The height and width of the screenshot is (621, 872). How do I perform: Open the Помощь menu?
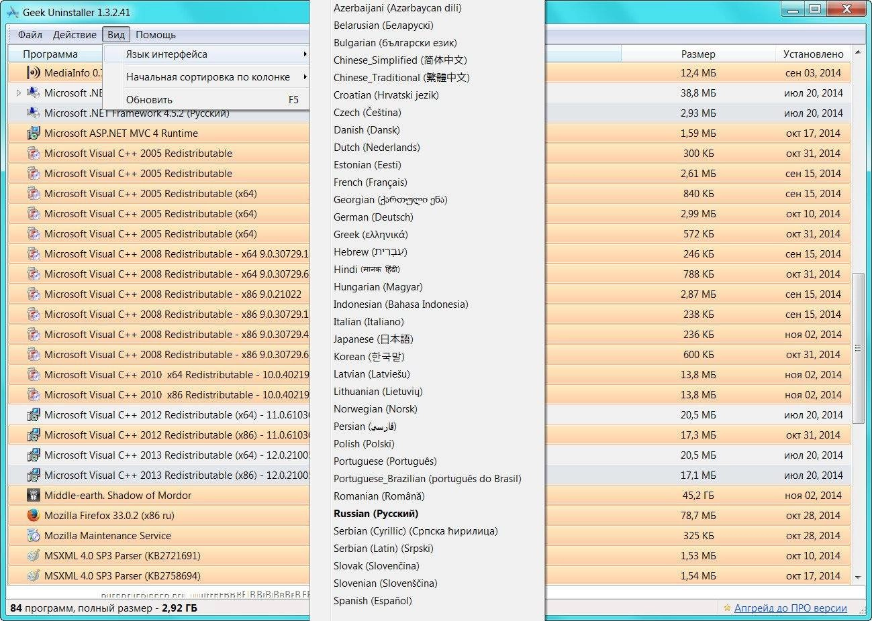(156, 34)
